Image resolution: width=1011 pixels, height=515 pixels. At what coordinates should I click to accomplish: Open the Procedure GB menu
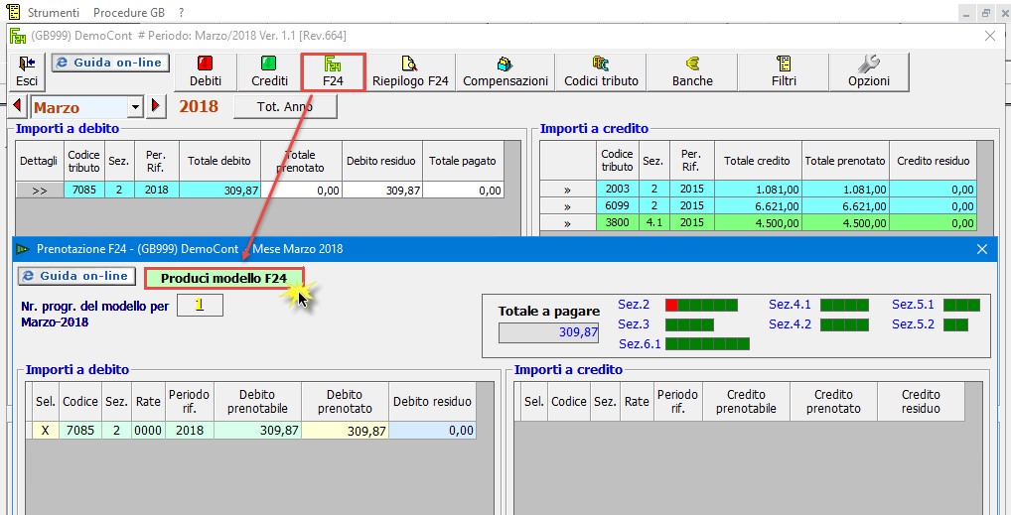pos(129,12)
